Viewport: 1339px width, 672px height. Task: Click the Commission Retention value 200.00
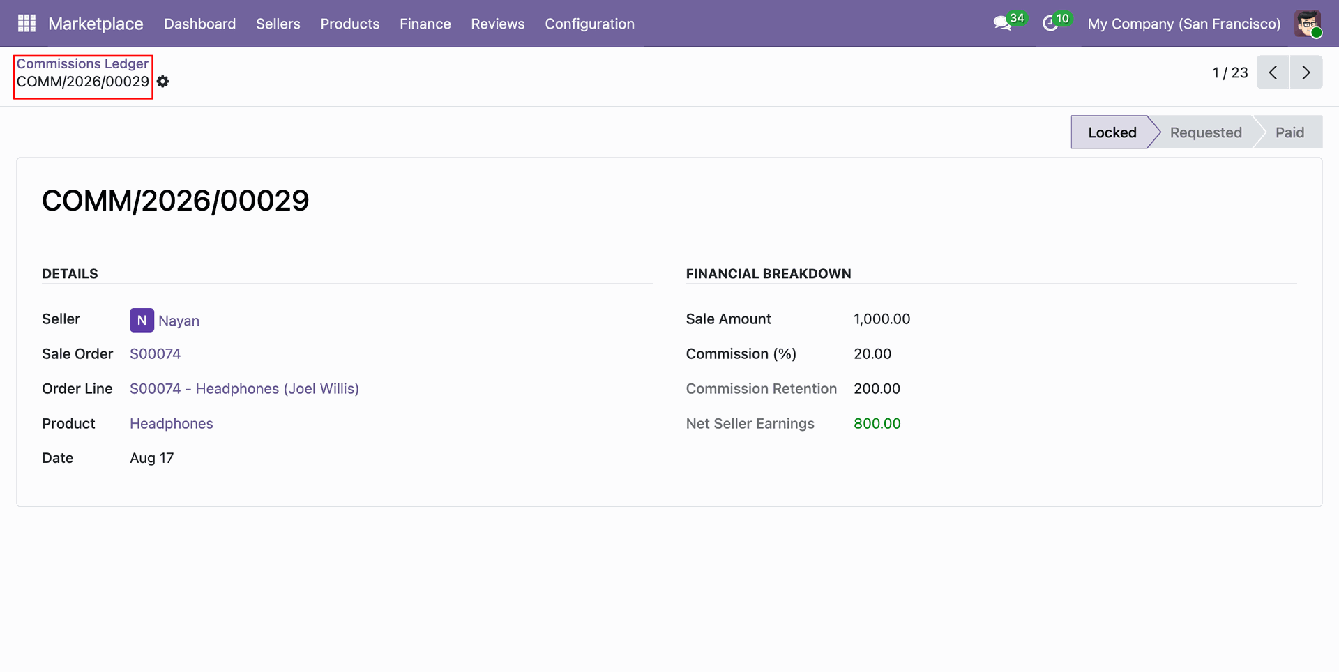tap(877, 389)
